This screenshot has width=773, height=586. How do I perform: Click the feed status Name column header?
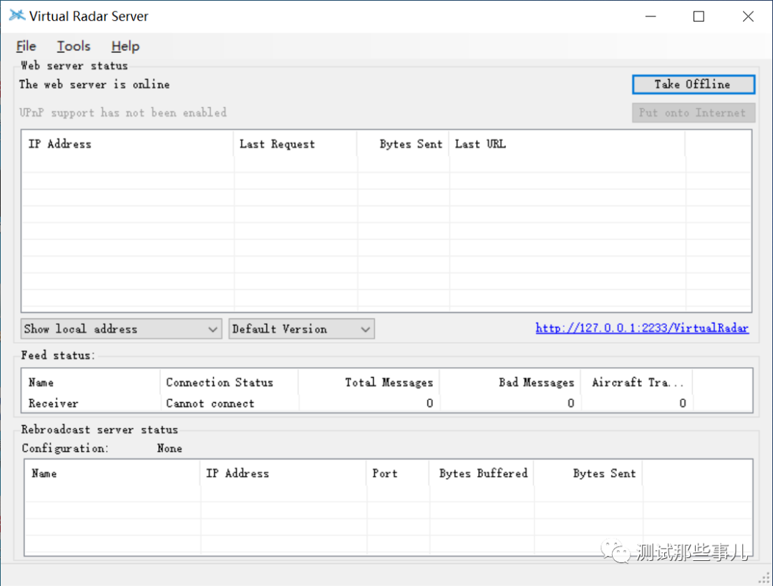click(x=91, y=383)
